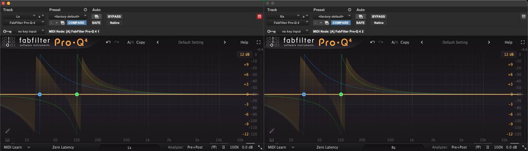The height and width of the screenshot is (151, 528).
Task: Open FabFilter Pro-Q 4 plugin selector in Ls window
Action: click(x=24, y=23)
